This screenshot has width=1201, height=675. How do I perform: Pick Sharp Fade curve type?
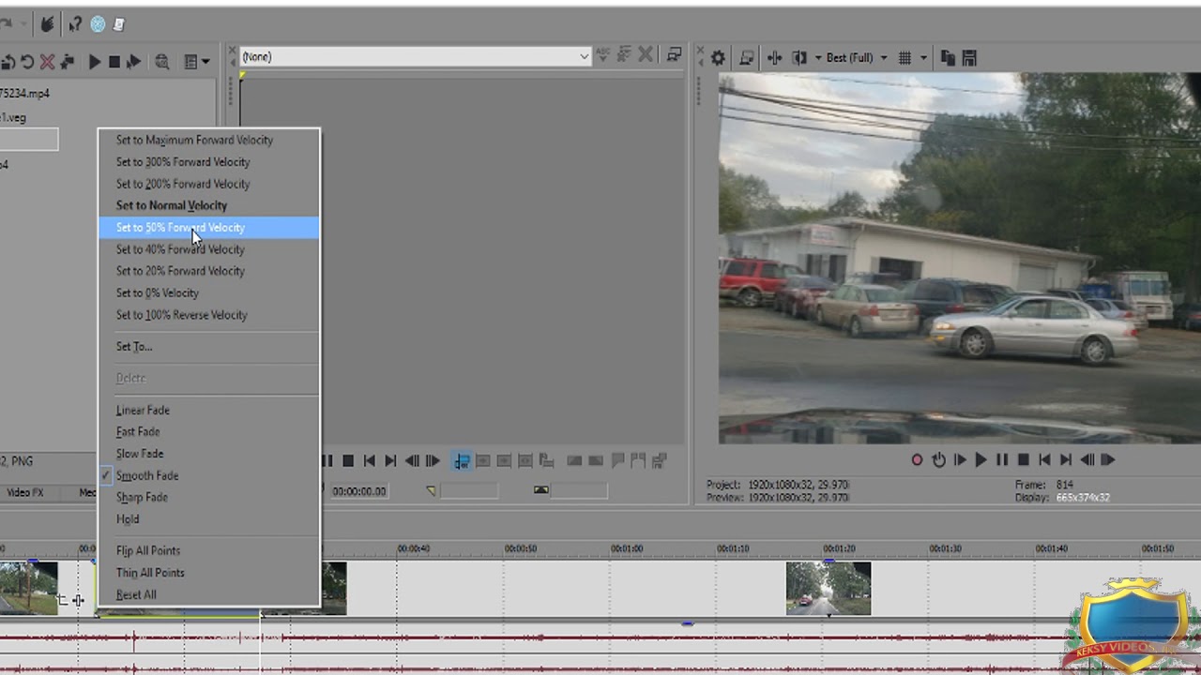208,497
